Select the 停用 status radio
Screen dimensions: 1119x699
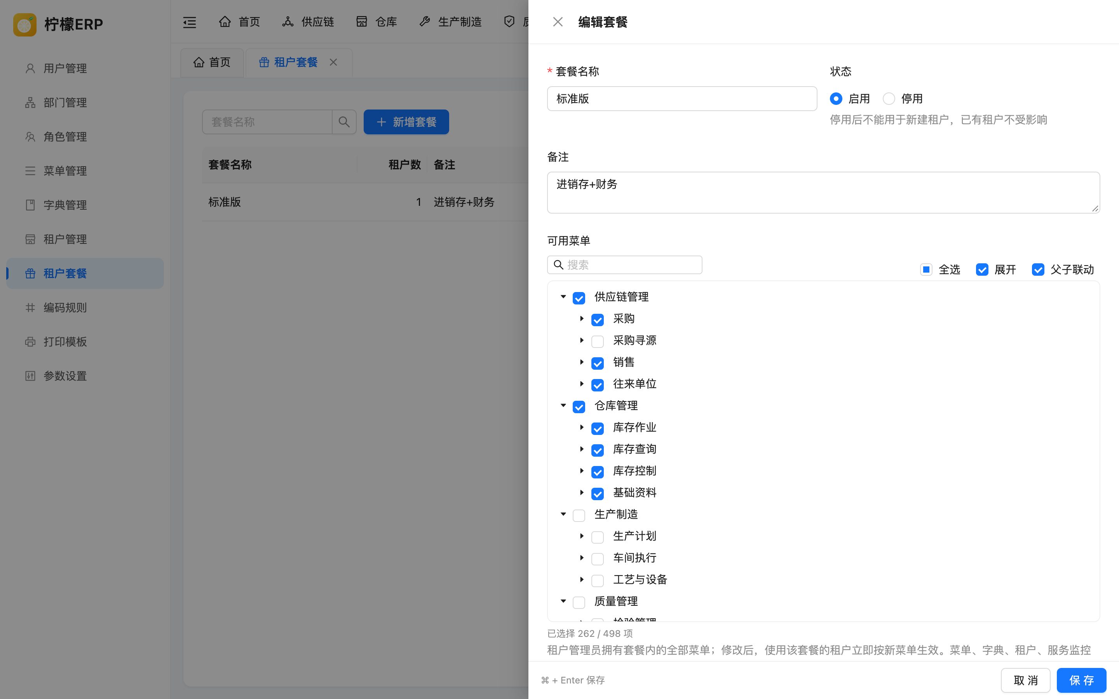(x=889, y=99)
